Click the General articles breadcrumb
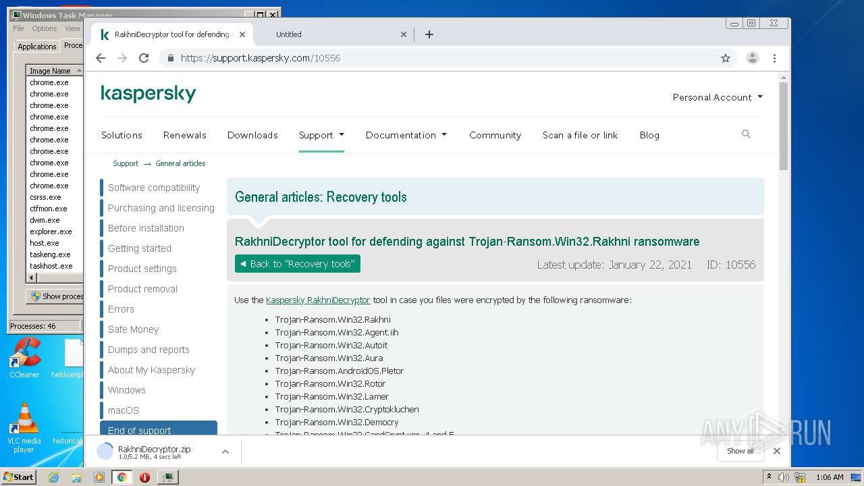 point(180,163)
